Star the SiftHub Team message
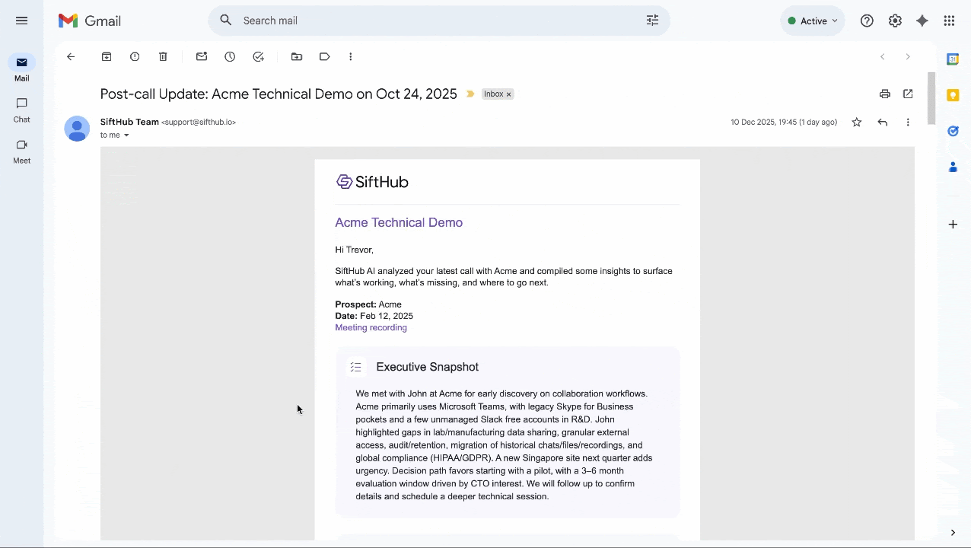 (856, 122)
